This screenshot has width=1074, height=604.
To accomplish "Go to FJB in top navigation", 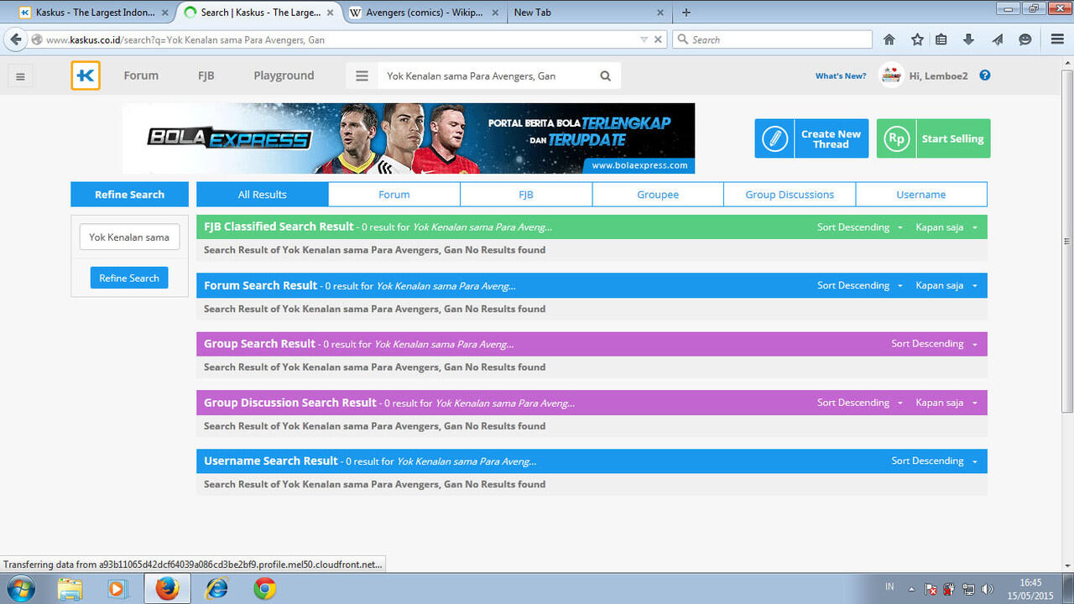I will point(206,75).
